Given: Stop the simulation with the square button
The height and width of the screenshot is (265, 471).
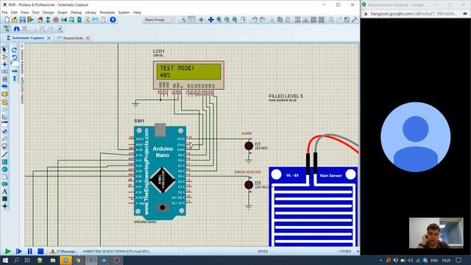Looking at the screenshot, I should tap(40, 251).
